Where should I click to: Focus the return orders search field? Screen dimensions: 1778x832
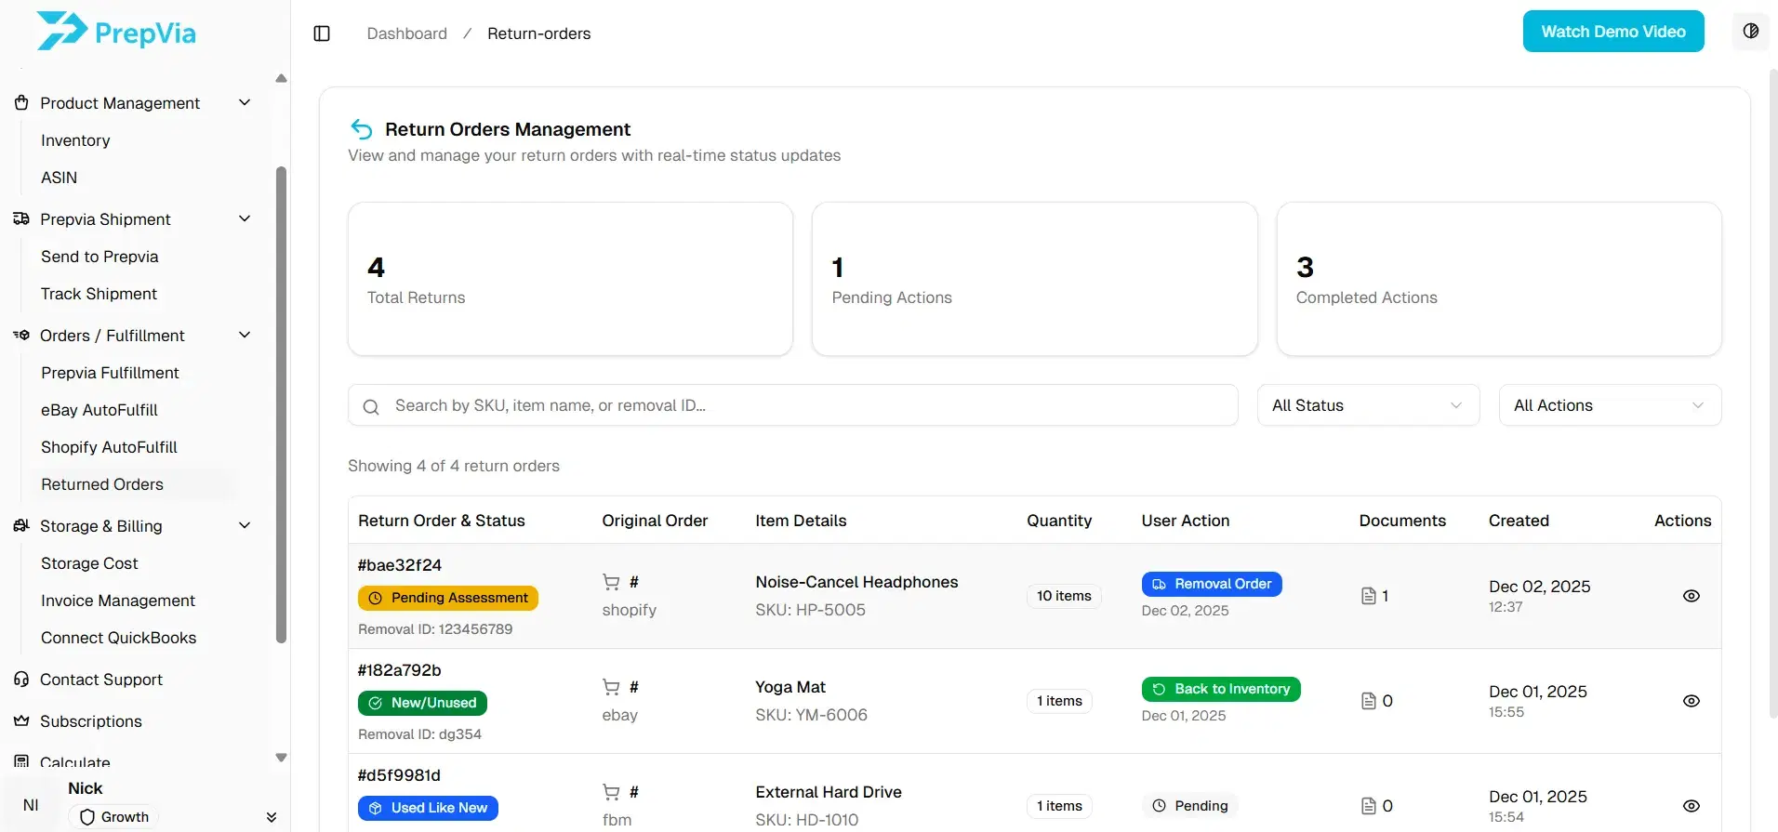pos(792,405)
